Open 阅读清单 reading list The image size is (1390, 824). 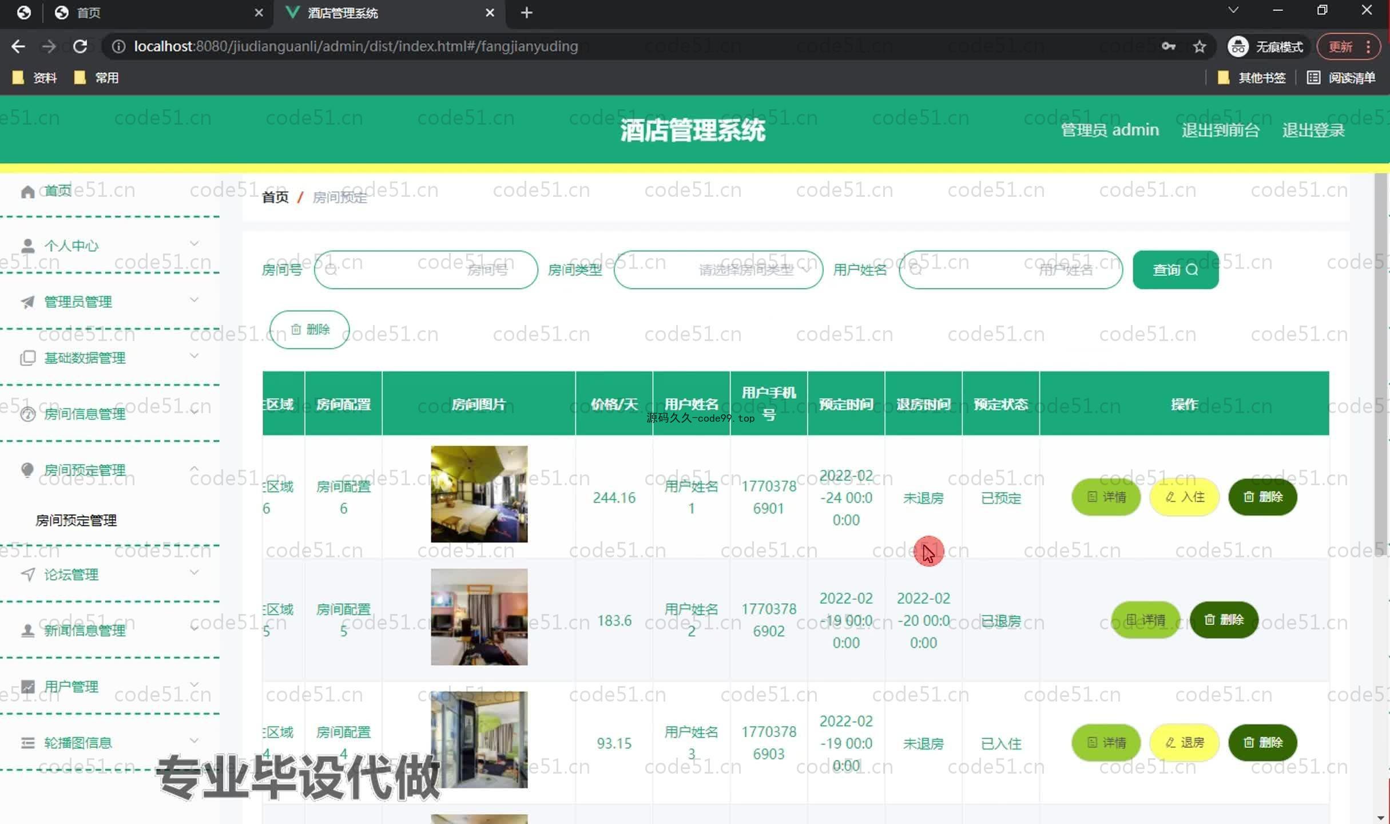point(1341,78)
